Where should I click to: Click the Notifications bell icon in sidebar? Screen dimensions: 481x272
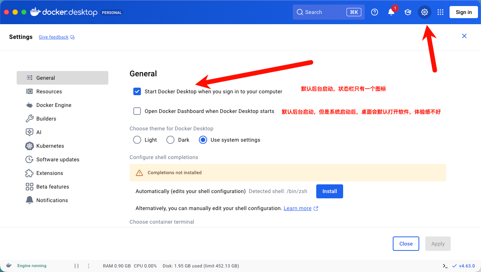[30, 200]
